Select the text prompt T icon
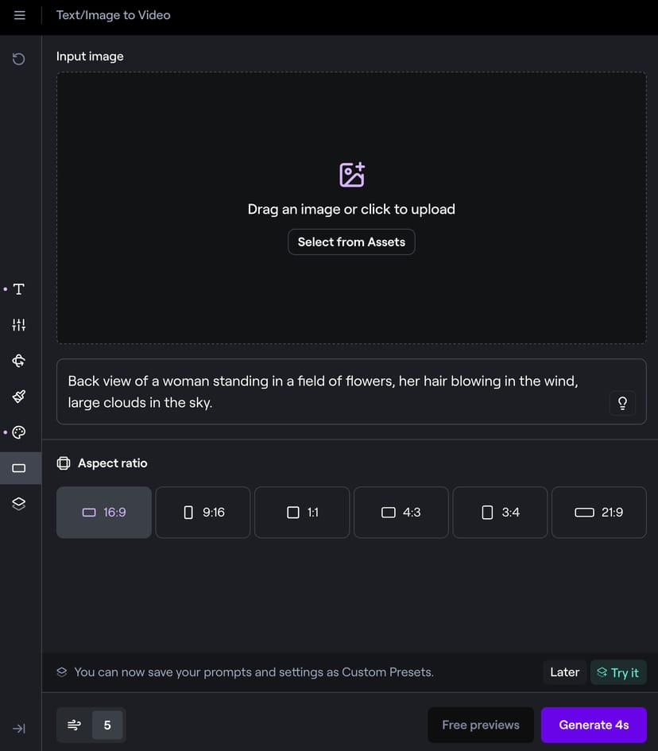The image size is (658, 751). pyautogui.click(x=19, y=289)
